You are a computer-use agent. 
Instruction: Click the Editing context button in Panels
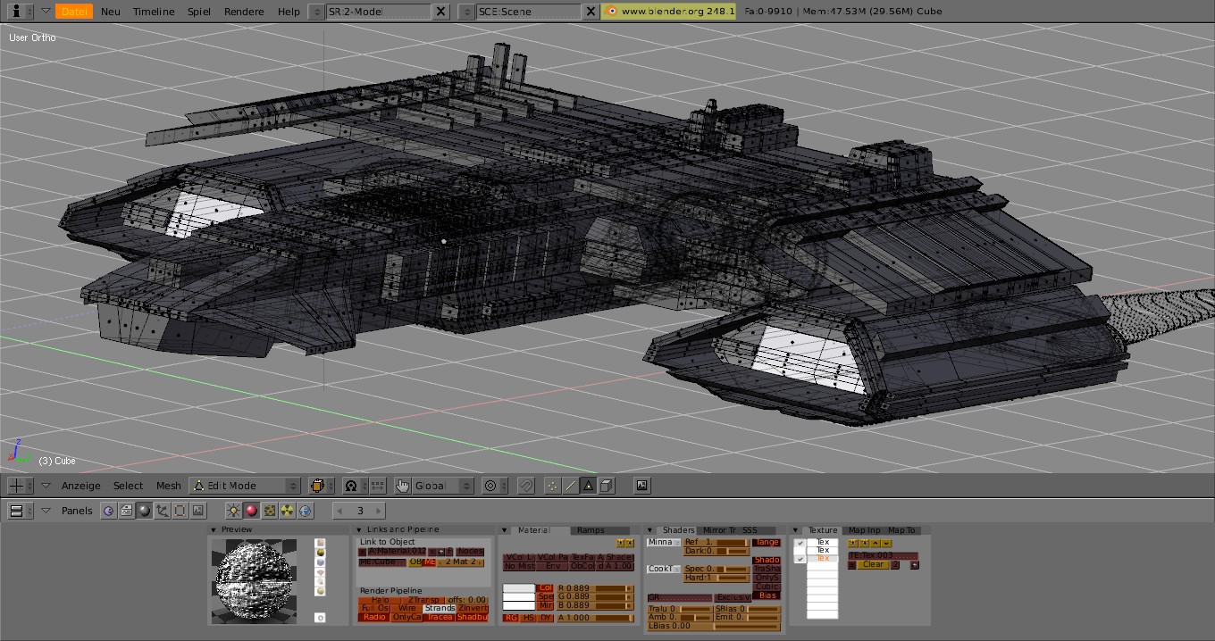click(x=180, y=511)
